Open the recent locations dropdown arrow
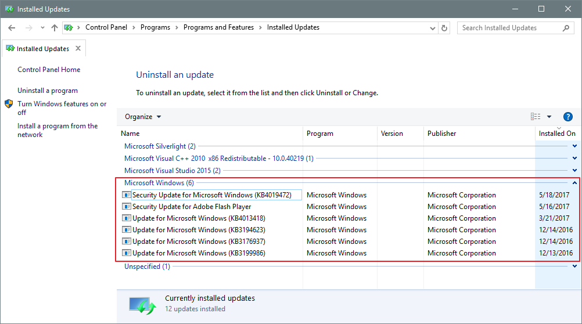This screenshot has width=582, height=324. click(x=42, y=28)
